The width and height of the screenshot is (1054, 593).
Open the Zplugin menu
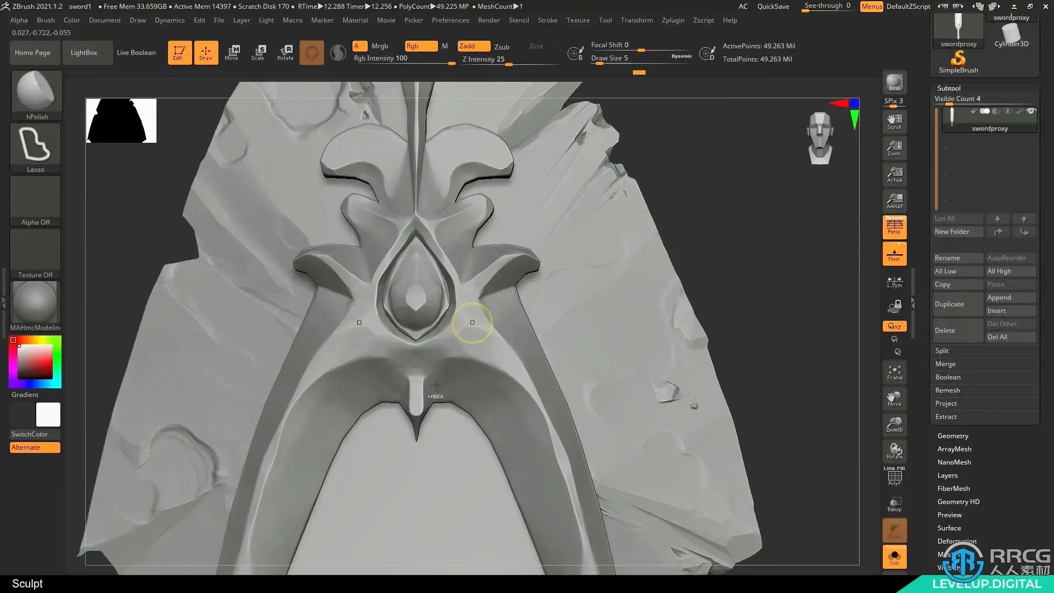pos(672,20)
